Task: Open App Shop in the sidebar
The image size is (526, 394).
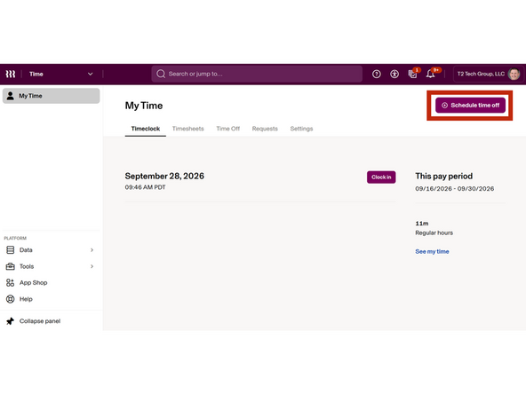Action: pos(50,283)
